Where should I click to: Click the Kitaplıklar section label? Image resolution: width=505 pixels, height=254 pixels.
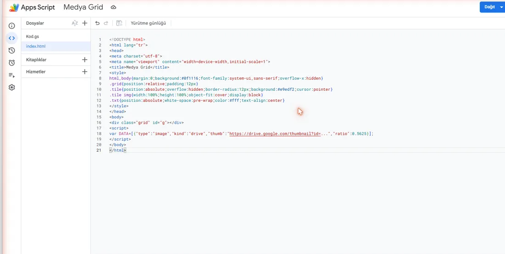point(36,60)
